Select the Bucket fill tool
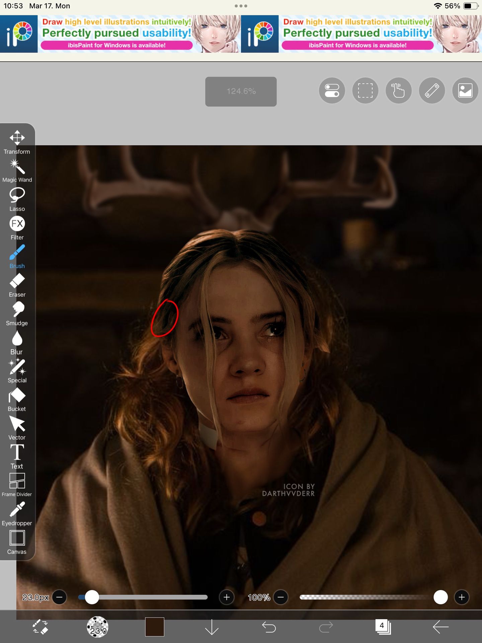 [x=17, y=400]
